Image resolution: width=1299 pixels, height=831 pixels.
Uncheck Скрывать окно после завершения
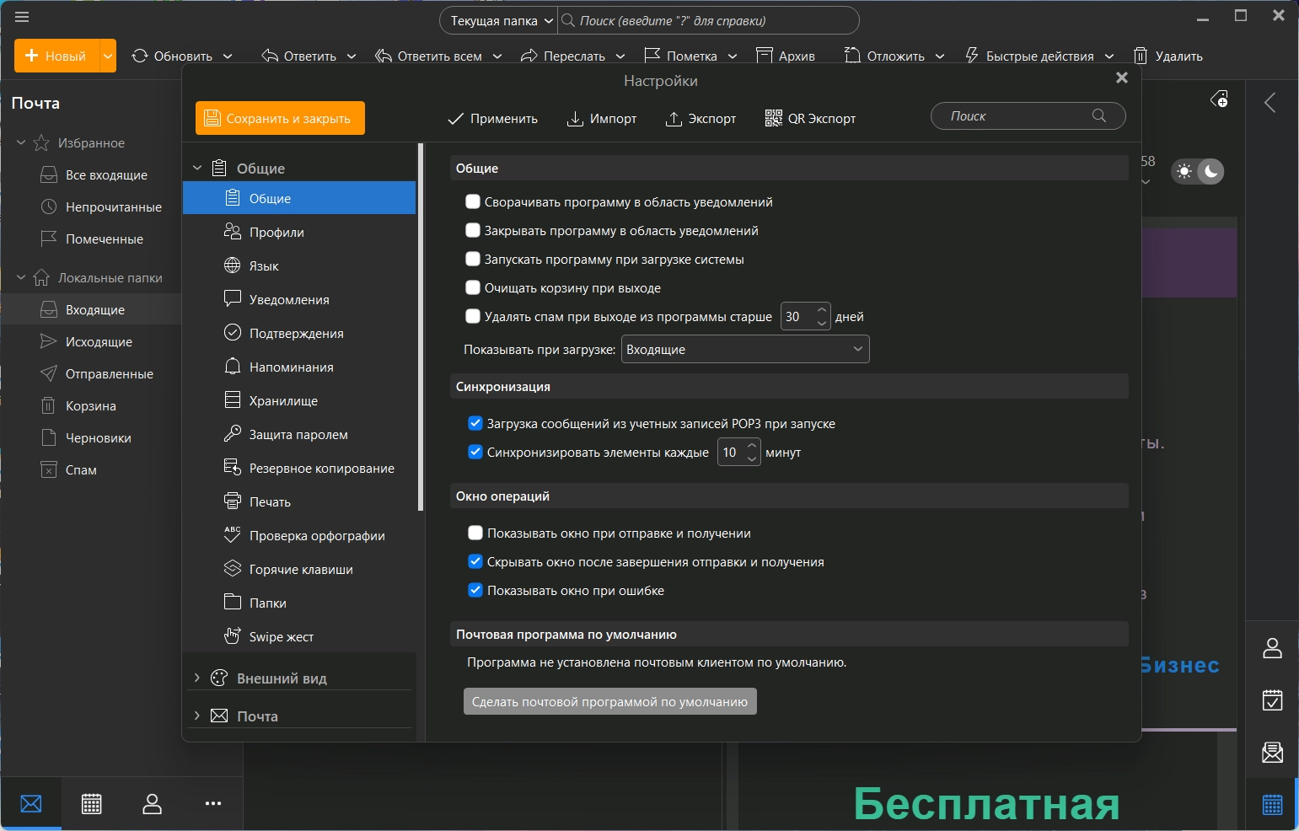475,562
